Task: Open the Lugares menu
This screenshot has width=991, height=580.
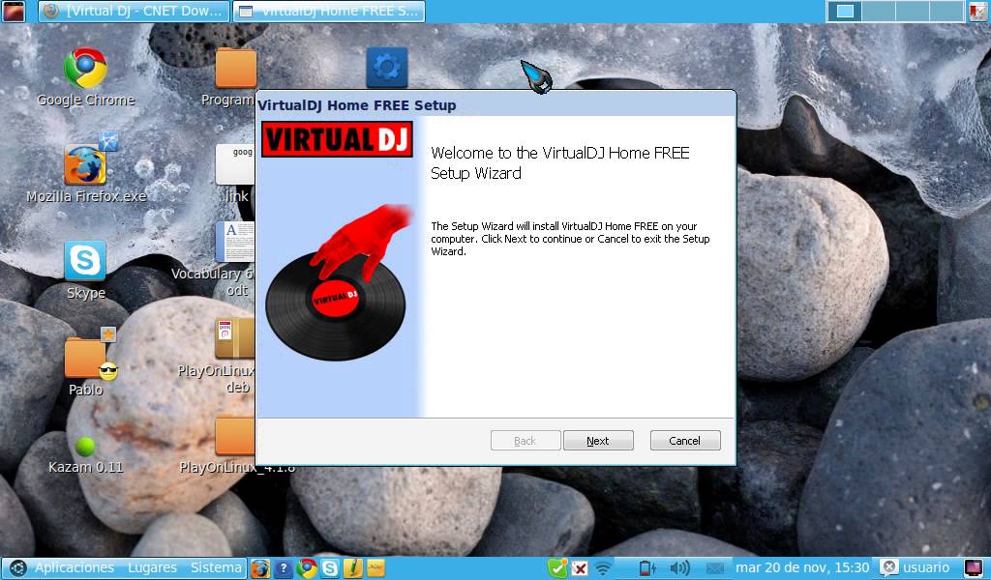Action: pyautogui.click(x=152, y=567)
